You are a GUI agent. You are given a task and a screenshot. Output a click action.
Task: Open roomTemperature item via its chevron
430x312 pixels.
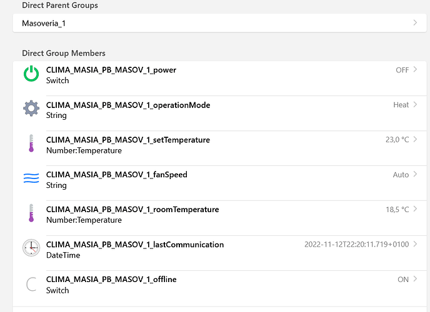[x=415, y=209]
